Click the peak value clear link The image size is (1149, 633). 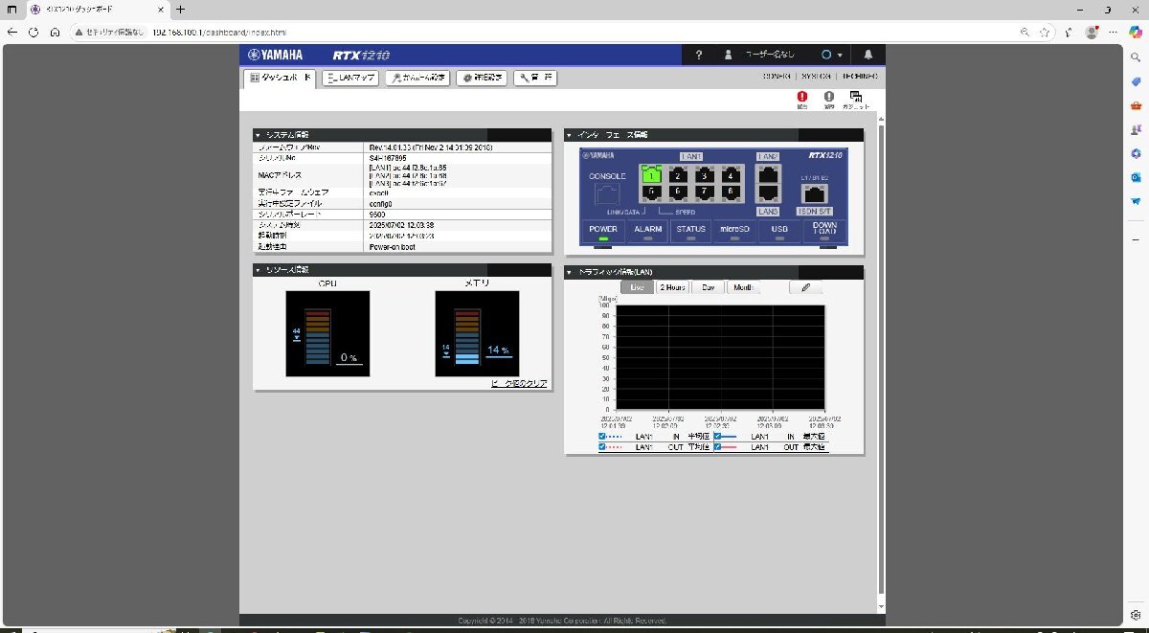coord(519,383)
